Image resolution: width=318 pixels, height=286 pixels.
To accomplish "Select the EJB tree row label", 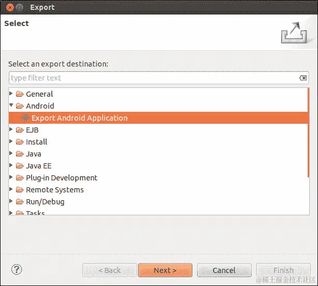I will [x=32, y=130].
